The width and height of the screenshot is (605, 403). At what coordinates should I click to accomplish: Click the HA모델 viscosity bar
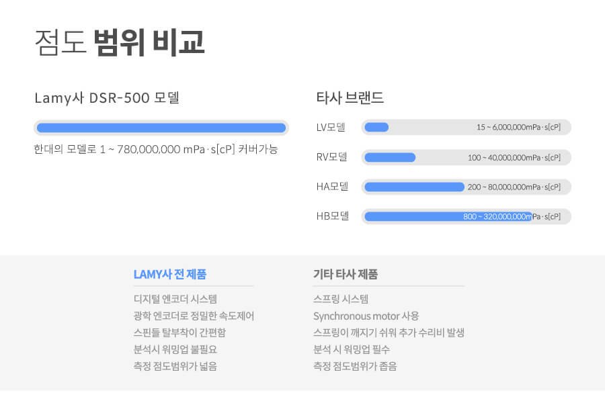click(x=414, y=187)
